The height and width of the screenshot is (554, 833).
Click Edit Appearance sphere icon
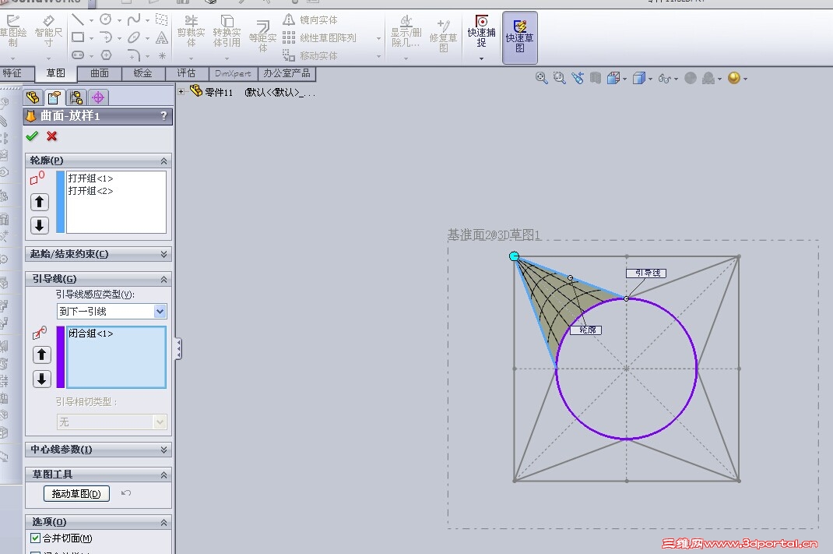click(x=691, y=78)
